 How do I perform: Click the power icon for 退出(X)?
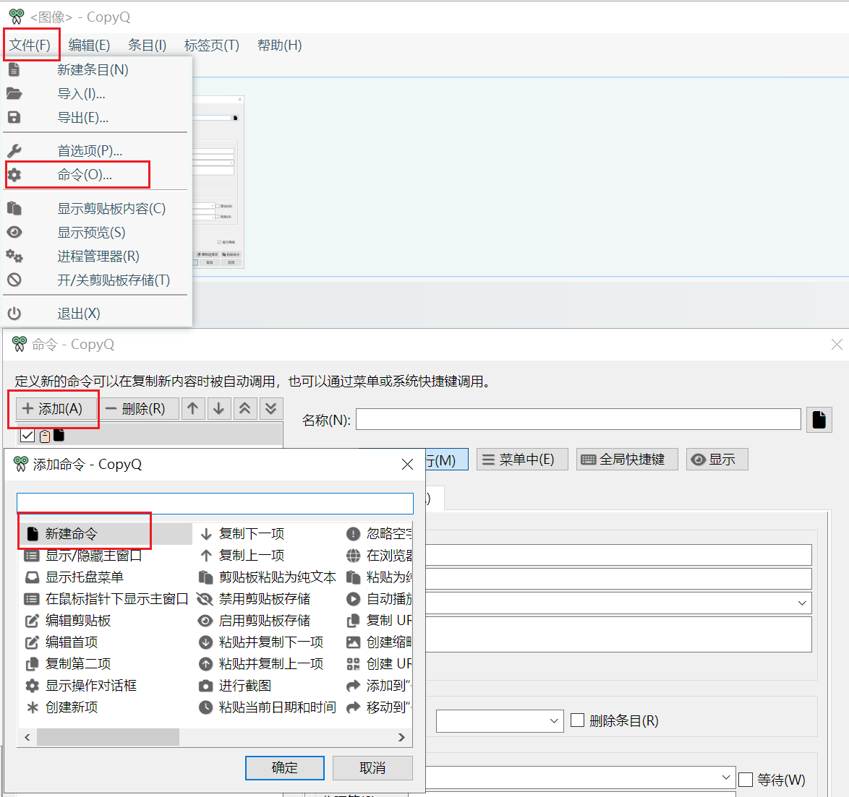(14, 314)
